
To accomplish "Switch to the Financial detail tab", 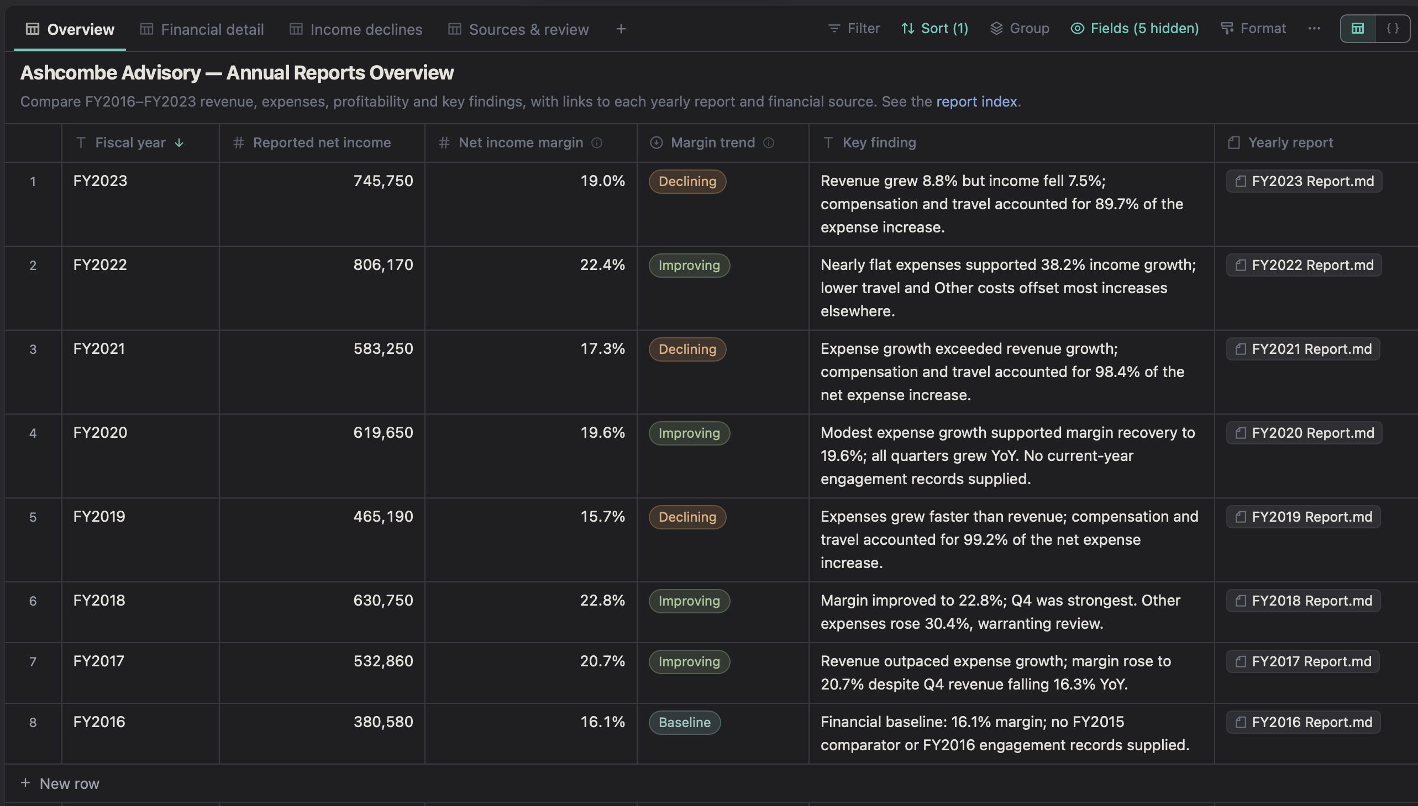I will click(x=202, y=29).
